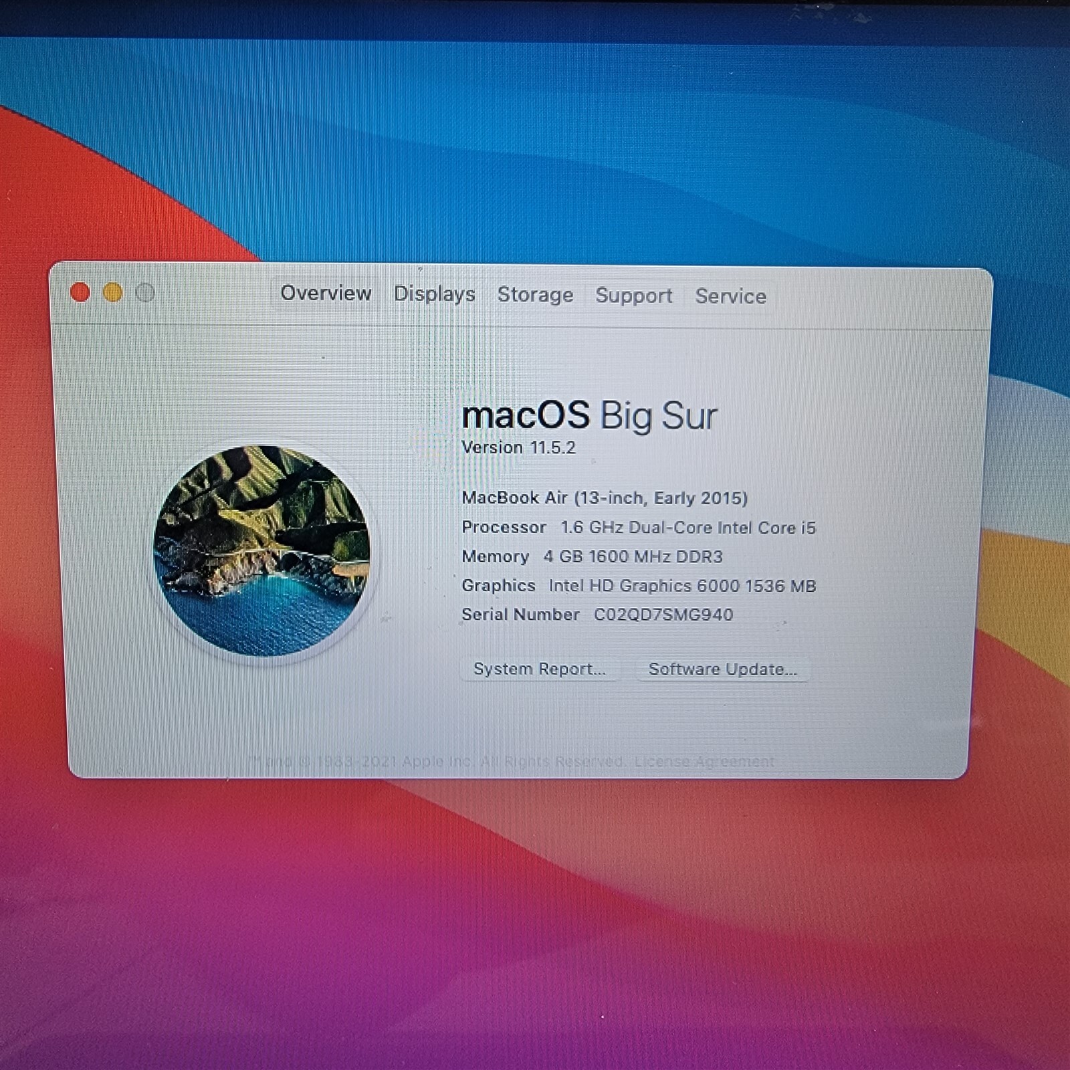Click the disabled zoom window button
The width and height of the screenshot is (1070, 1070).
coord(145,292)
